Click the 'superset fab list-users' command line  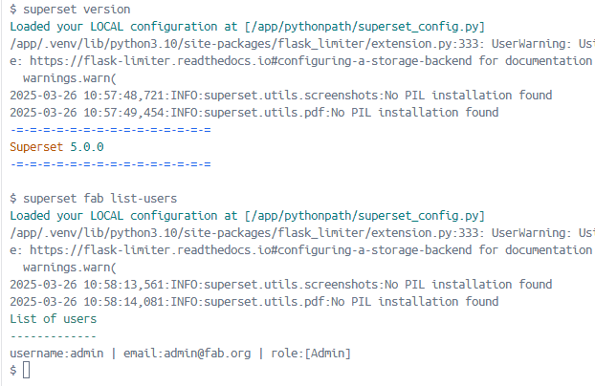click(94, 199)
